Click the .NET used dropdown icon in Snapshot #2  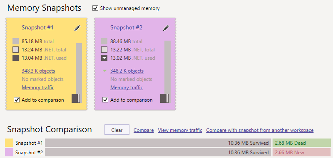click(x=104, y=58)
